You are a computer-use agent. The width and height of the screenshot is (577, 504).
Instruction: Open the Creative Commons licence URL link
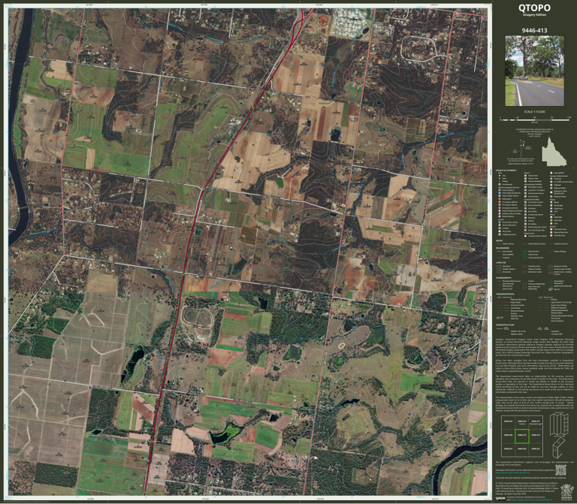(x=532, y=499)
